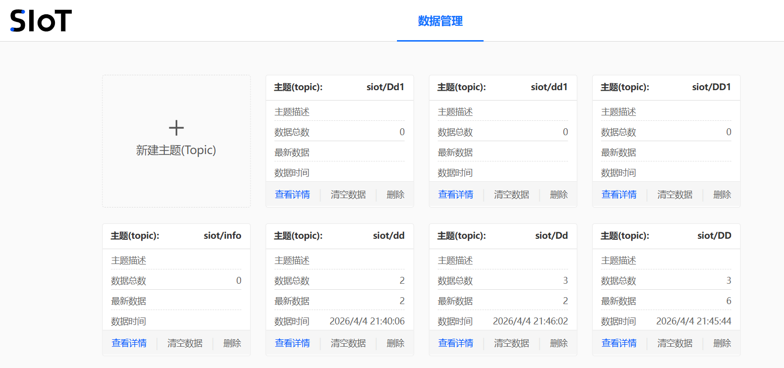The image size is (784, 368).
Task: Select the siot/info topic name
Action: [223, 236]
